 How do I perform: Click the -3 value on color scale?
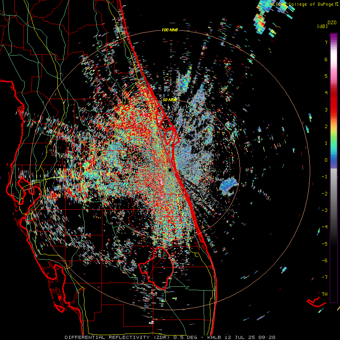pyautogui.click(x=325, y=210)
